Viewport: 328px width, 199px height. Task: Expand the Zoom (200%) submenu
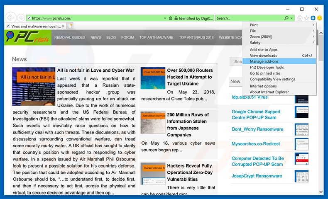[x=279, y=37]
